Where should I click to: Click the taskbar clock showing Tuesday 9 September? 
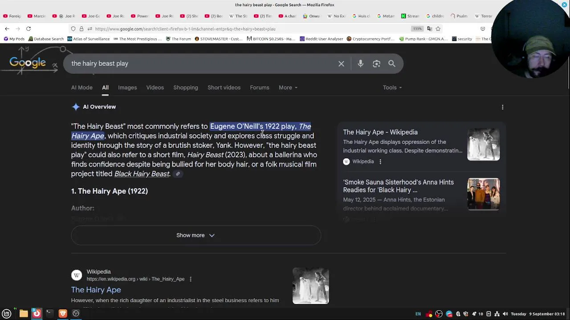(x=538, y=314)
